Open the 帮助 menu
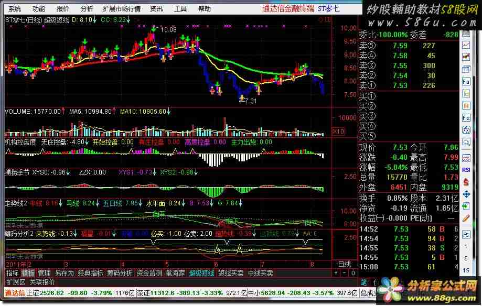482x306 pixels. point(204,8)
